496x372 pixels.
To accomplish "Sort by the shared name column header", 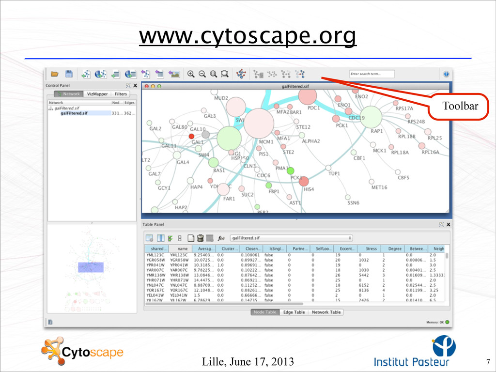I will tap(157, 248).
